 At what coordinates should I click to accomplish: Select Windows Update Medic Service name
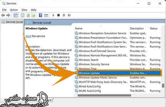coord(98,78)
